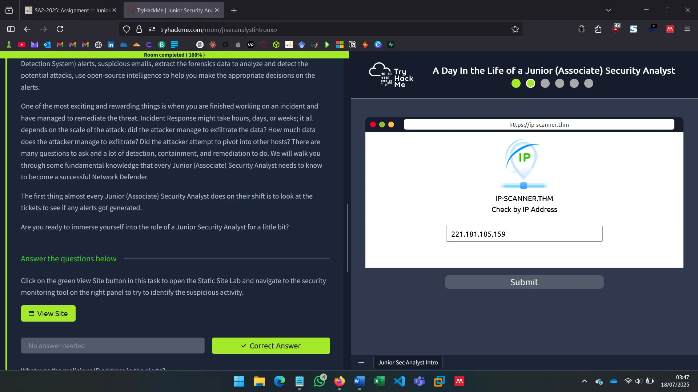Screen dimensions: 698x392
Task: Select the Junior Sec Analyst Intro tab
Action: coord(408,362)
